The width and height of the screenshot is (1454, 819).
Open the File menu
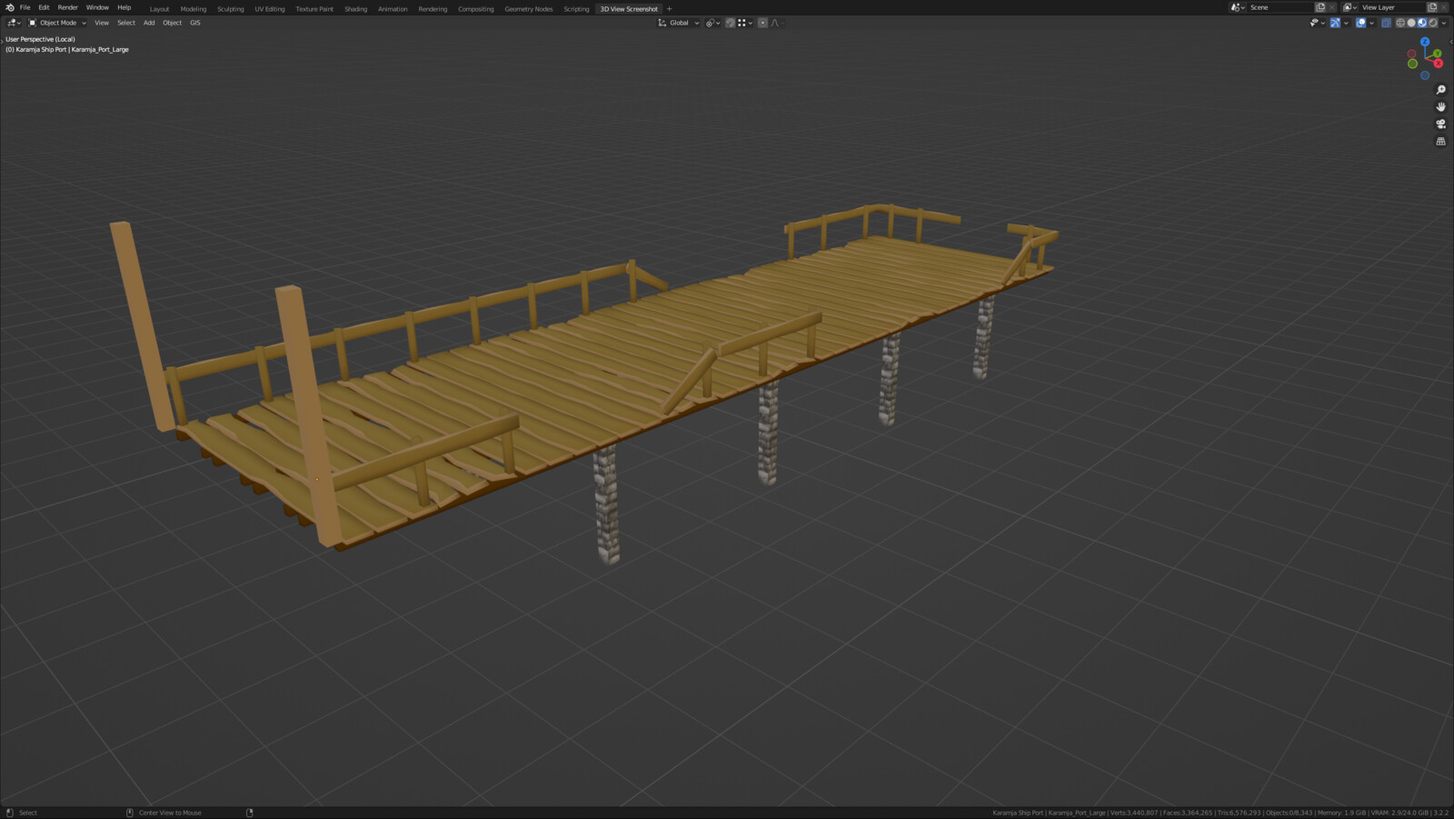tap(25, 7)
